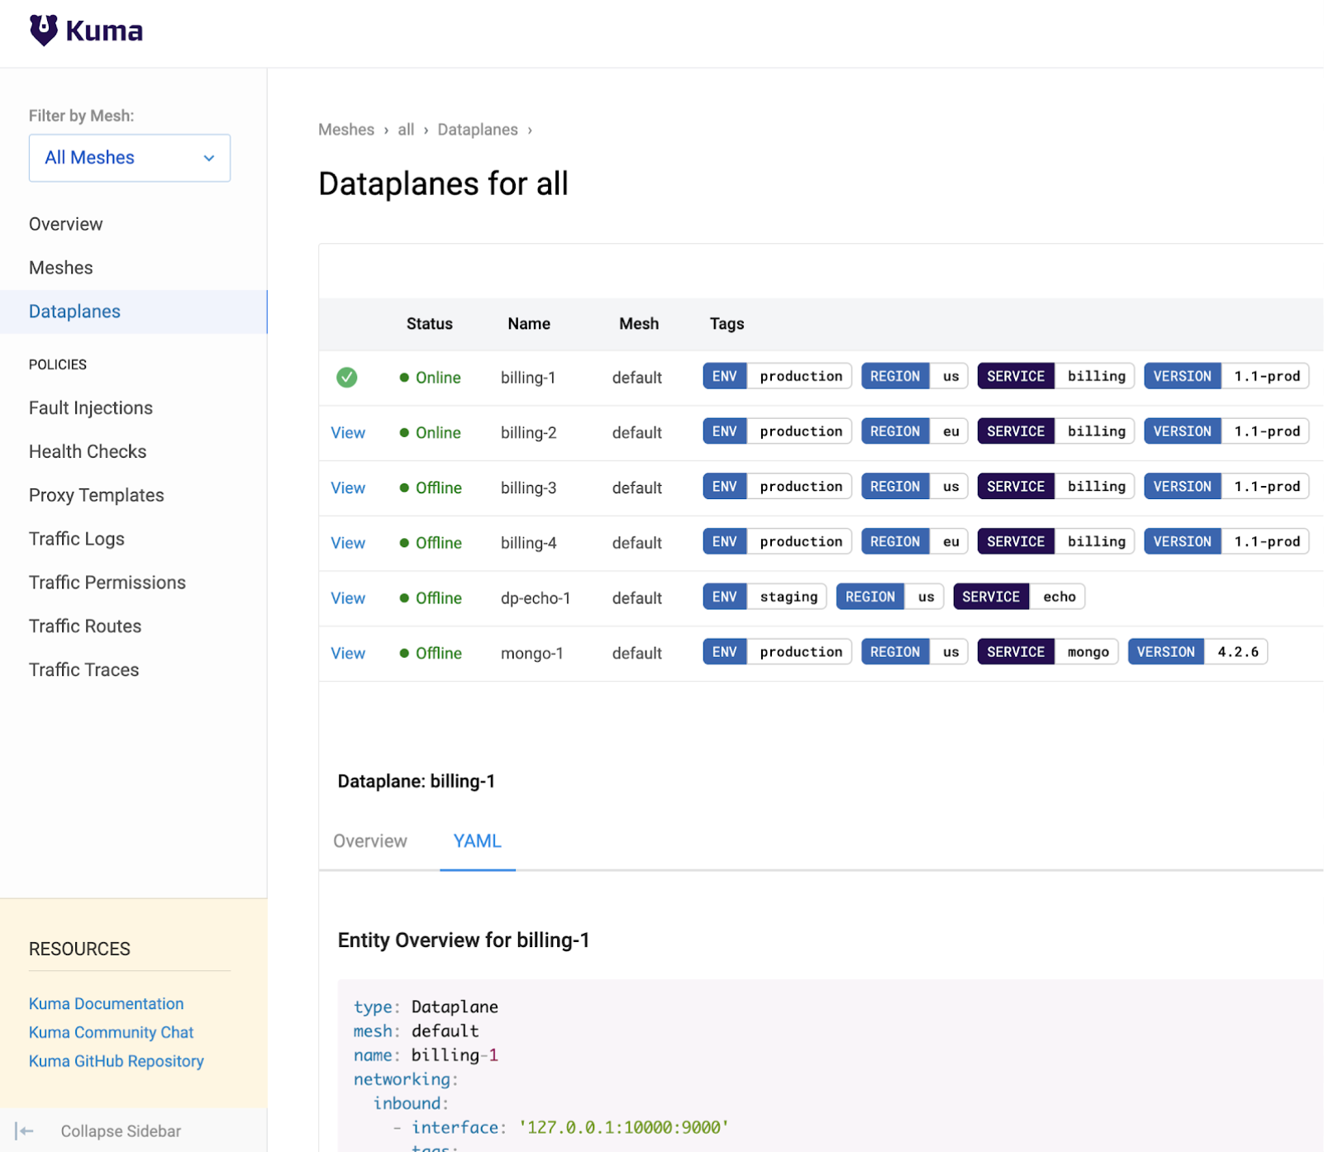This screenshot has height=1152, width=1324.
Task: Select the Health Checks sidebar item
Action: click(x=88, y=452)
